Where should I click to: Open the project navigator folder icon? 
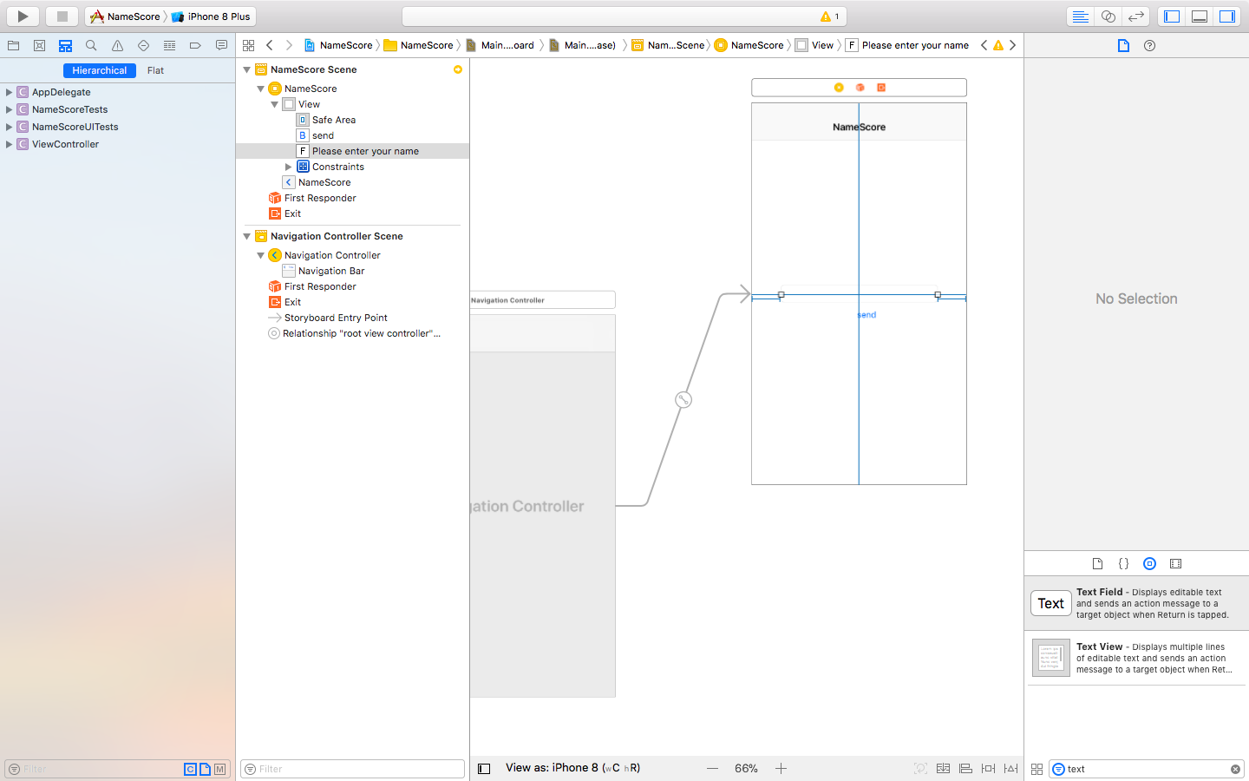[x=13, y=45]
